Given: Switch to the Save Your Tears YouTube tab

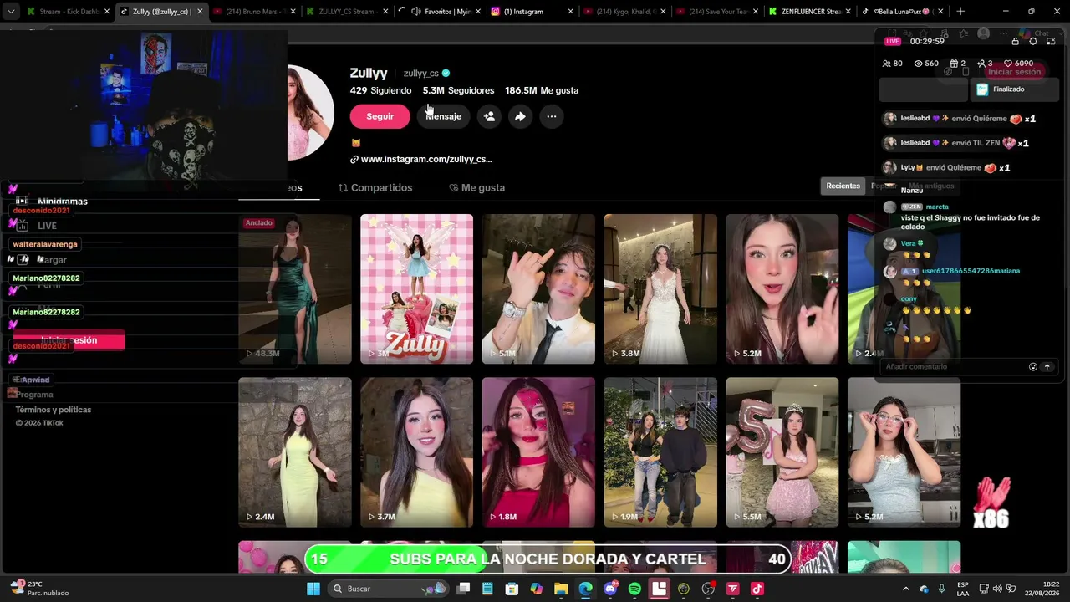Looking at the screenshot, I should pos(717,12).
